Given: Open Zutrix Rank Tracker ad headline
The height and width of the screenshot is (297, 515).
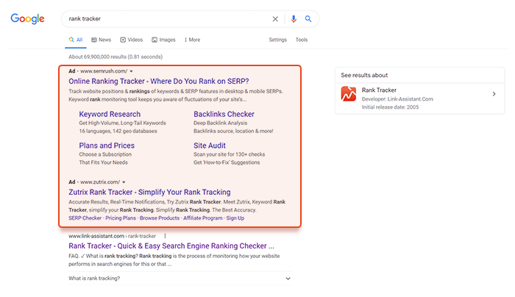Looking at the screenshot, I should (149, 192).
